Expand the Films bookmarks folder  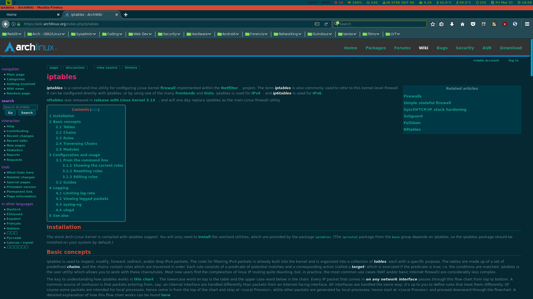(371, 34)
